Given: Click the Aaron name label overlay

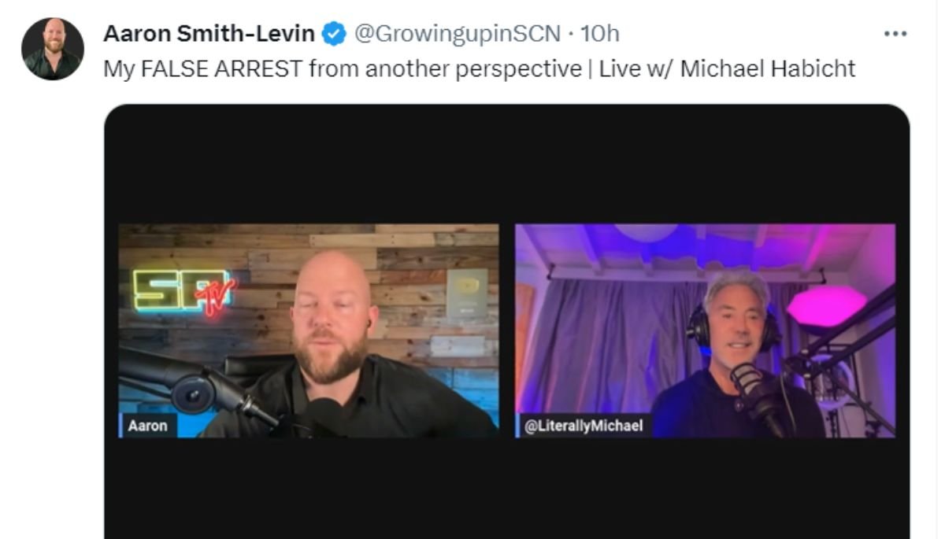Looking at the screenshot, I should (x=149, y=426).
